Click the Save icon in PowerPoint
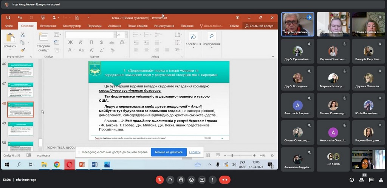Image resolution: width=387 pixels, height=188 pixels. [x=9, y=17]
